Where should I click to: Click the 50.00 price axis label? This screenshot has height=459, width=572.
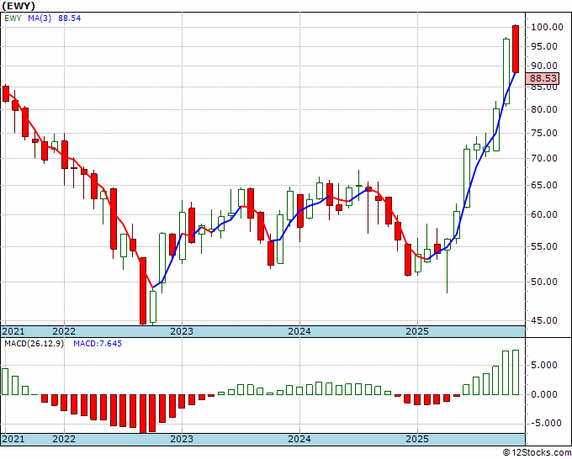point(544,282)
